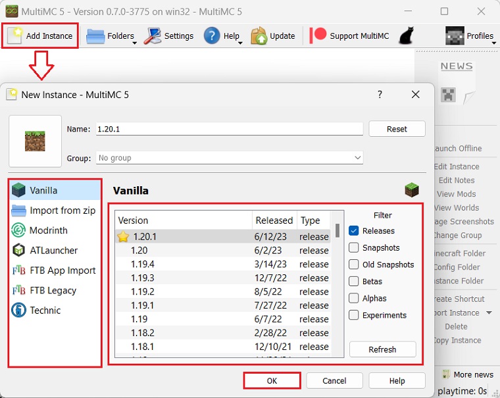Click the MultiMC title bar app icon

(x=12, y=11)
